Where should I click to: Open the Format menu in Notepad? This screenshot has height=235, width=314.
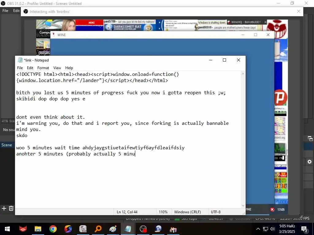click(43, 68)
